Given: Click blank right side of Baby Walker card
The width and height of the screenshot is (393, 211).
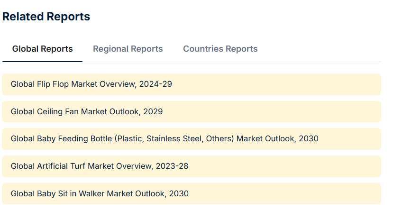Looking at the screenshot, I should point(284,193).
